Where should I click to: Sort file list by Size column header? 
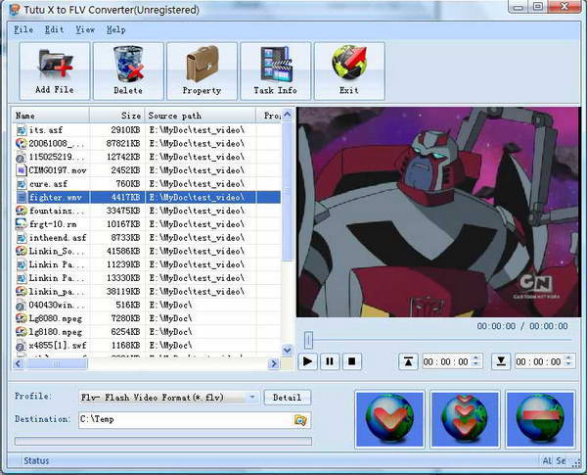tap(117, 116)
